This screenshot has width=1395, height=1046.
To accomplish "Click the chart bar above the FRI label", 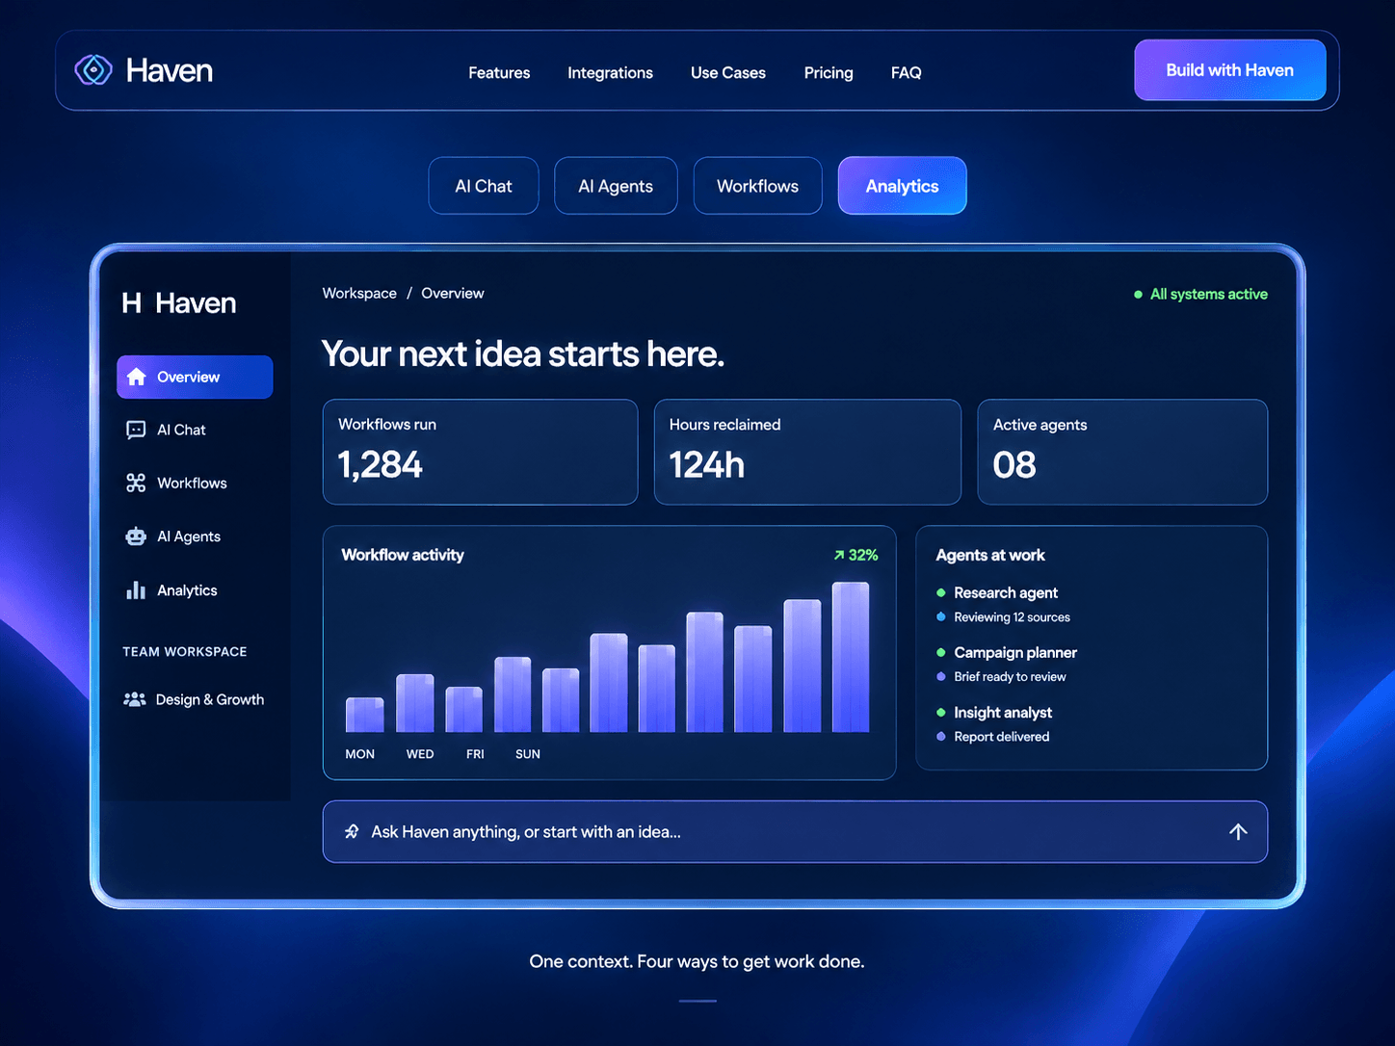I will click(x=464, y=710).
